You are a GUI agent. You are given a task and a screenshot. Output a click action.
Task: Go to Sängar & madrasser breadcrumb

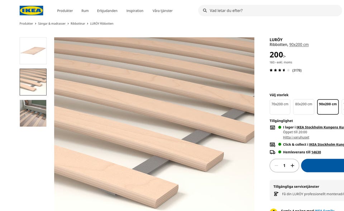(x=52, y=23)
